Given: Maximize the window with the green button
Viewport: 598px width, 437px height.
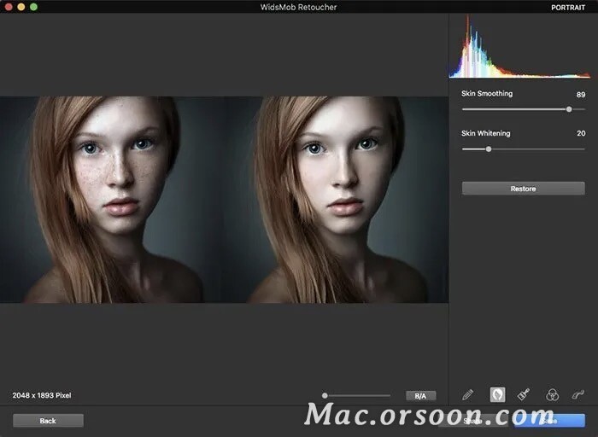Looking at the screenshot, I should point(33,7).
